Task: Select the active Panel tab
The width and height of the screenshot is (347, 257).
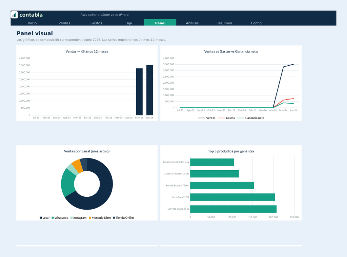Action: point(160,22)
